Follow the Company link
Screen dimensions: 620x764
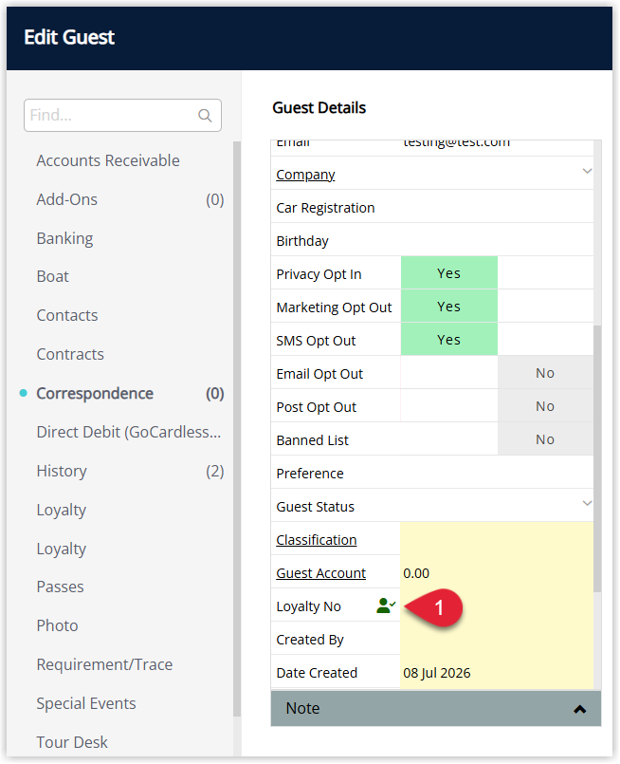305,175
